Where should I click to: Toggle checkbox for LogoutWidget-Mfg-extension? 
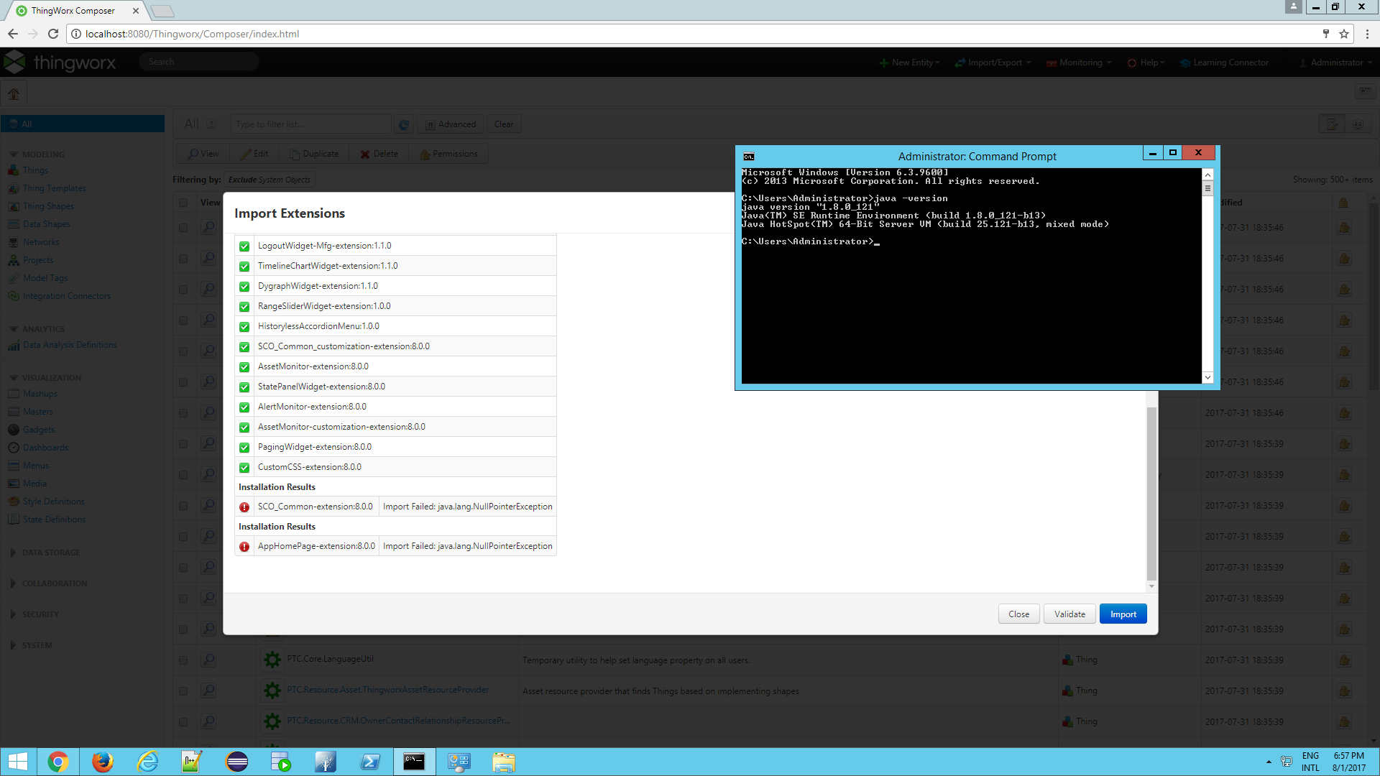coord(244,246)
